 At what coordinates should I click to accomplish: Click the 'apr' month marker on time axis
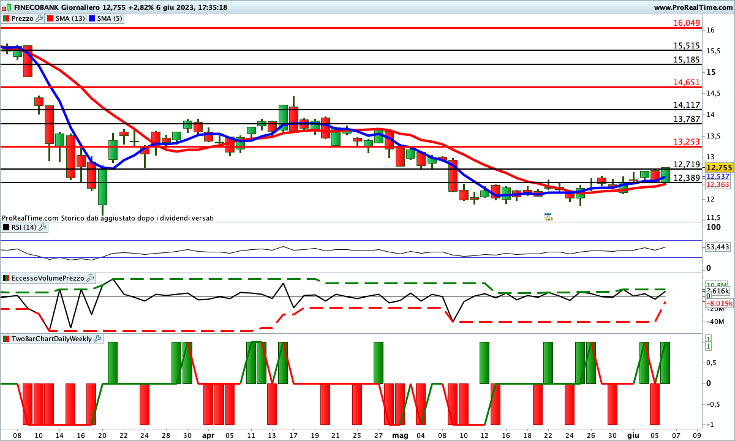pos(208,435)
